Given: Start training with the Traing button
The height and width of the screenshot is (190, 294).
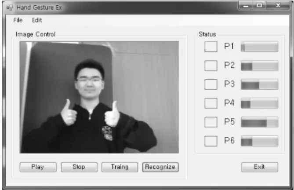Looking at the screenshot, I should click(120, 167).
